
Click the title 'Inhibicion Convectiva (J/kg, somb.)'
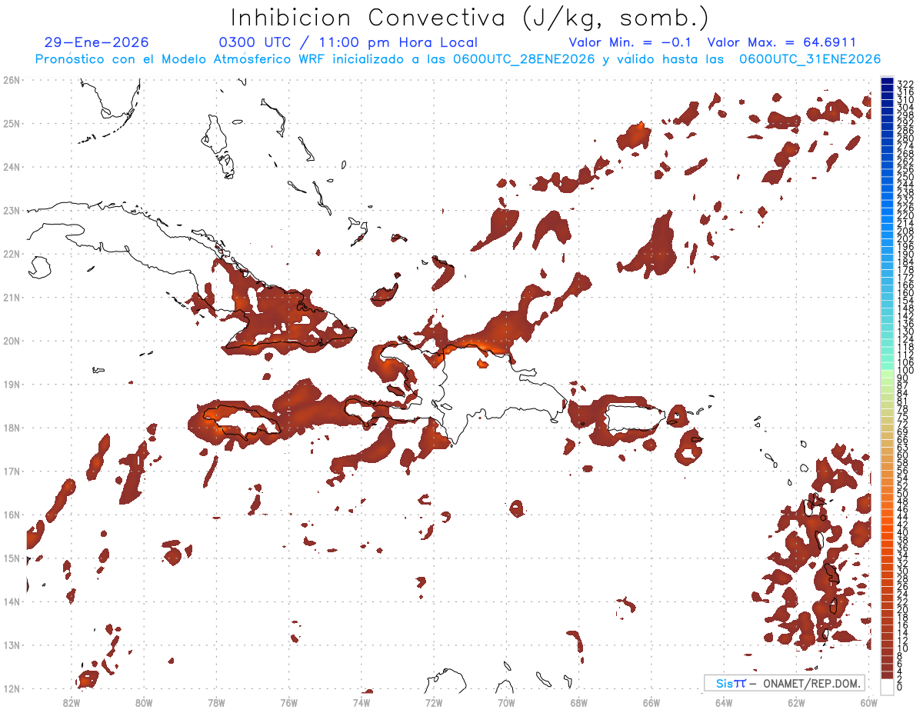tap(470, 18)
